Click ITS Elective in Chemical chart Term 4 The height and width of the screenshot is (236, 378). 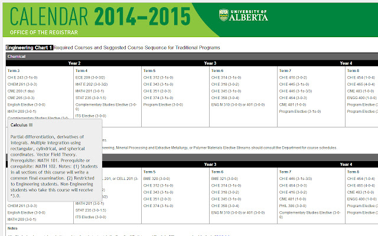[x=90, y=116]
